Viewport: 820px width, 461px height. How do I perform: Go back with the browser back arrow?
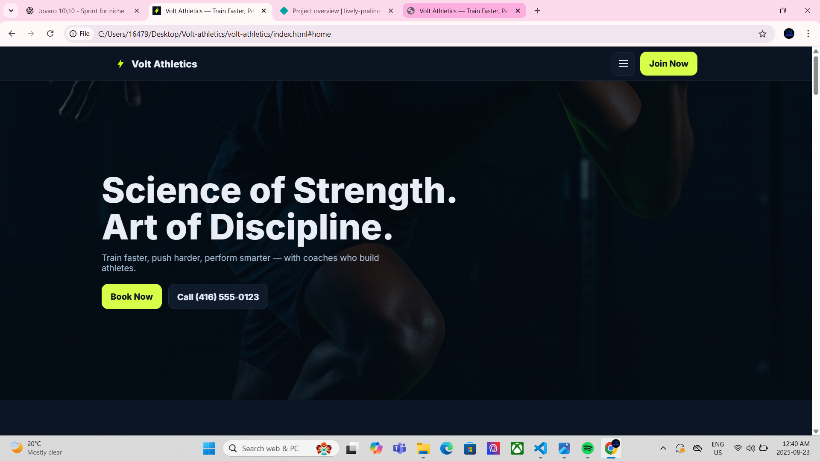(12, 34)
